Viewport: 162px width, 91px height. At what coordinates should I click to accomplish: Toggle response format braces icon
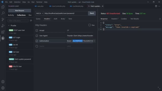tap(160, 19)
